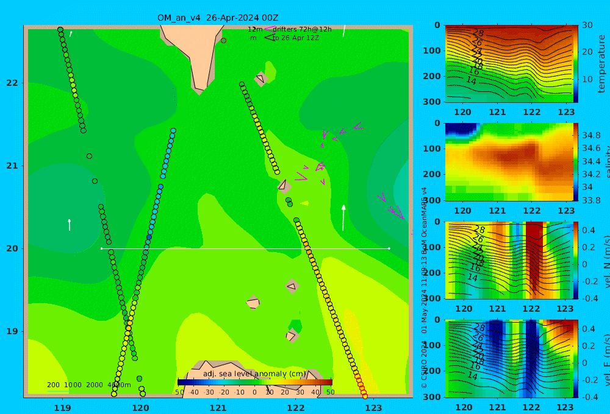This screenshot has height=414, width=610.
Task: Select the 'drifters 72h@12h' legend text
Action: click(302, 29)
